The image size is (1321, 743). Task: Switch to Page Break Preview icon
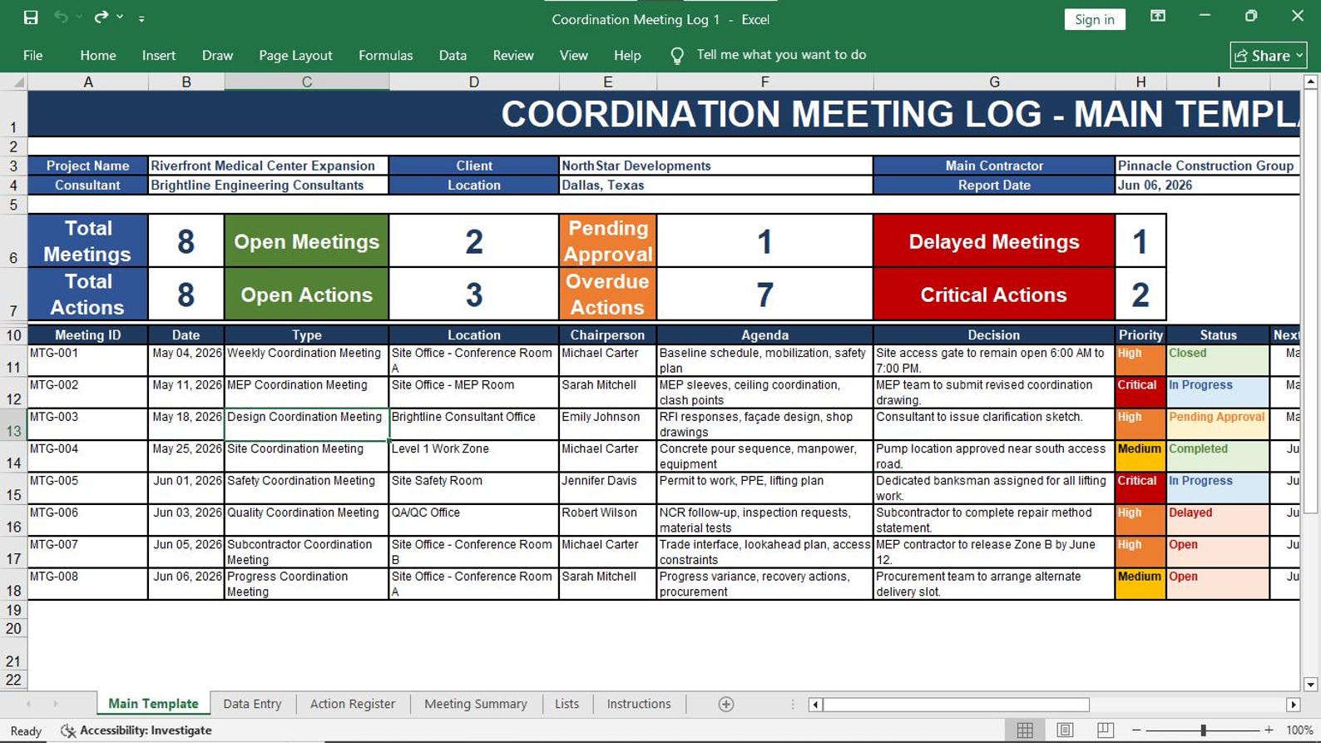coord(1105,731)
